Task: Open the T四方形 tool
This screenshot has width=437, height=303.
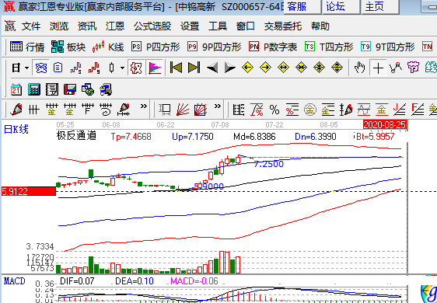Action: (329, 47)
